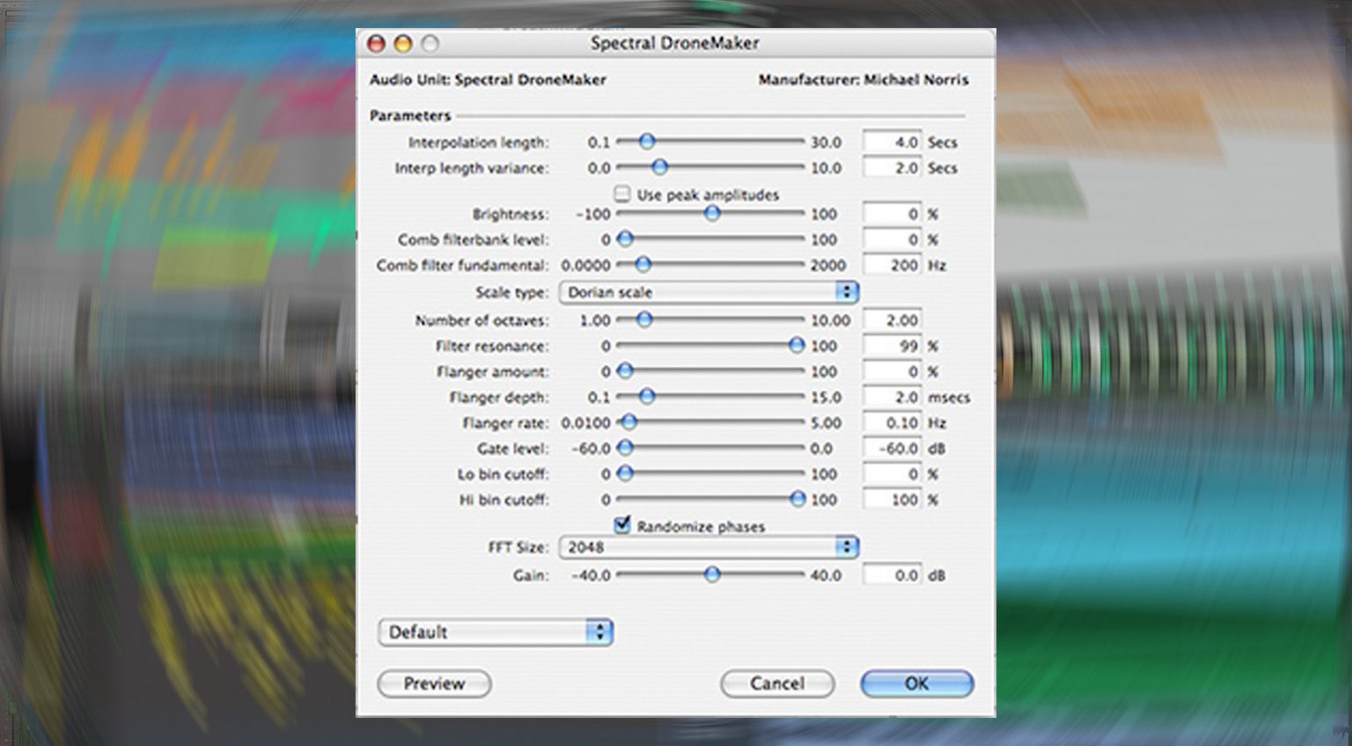Click the Gate level slider knob

pos(625,448)
